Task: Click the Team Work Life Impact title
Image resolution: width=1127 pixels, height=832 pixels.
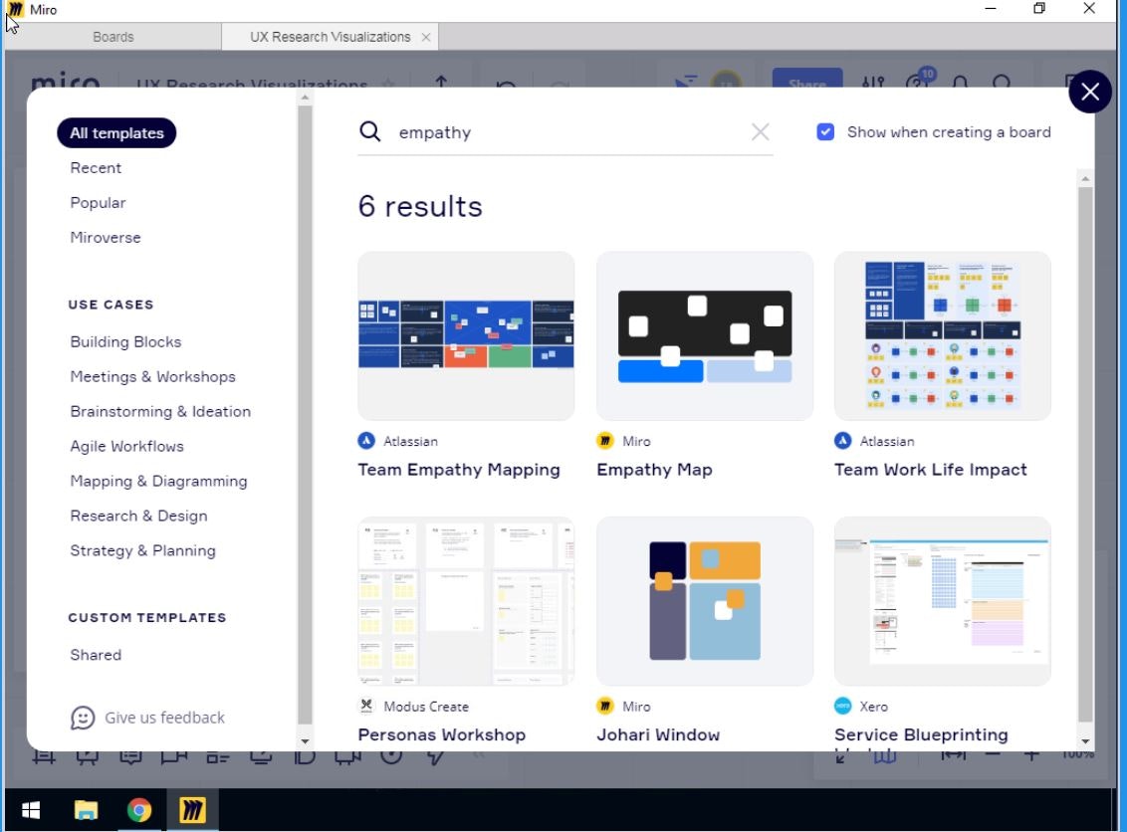Action: (930, 469)
